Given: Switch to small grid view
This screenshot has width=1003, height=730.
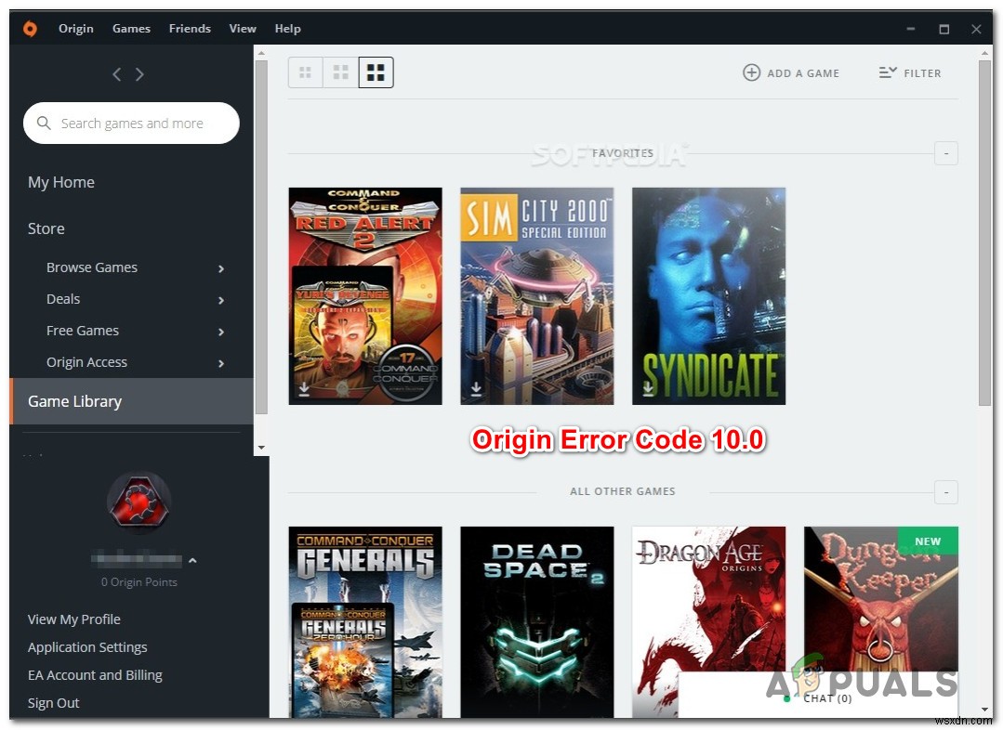Looking at the screenshot, I should 305,72.
